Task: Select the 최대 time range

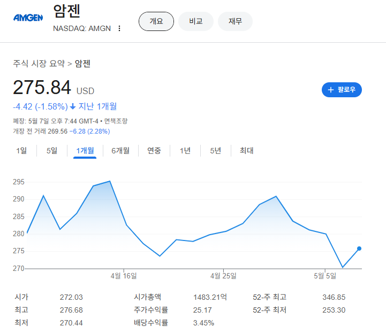Action: coord(247,150)
